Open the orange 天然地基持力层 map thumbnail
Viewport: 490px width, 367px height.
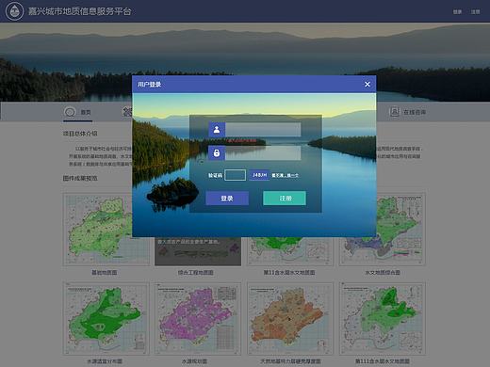(290, 318)
